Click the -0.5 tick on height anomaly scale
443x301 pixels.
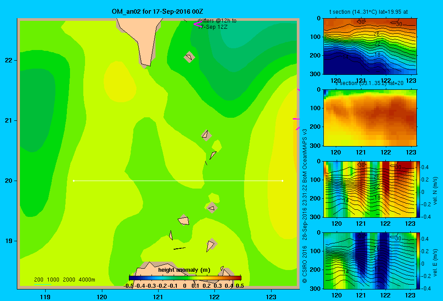point(129,286)
